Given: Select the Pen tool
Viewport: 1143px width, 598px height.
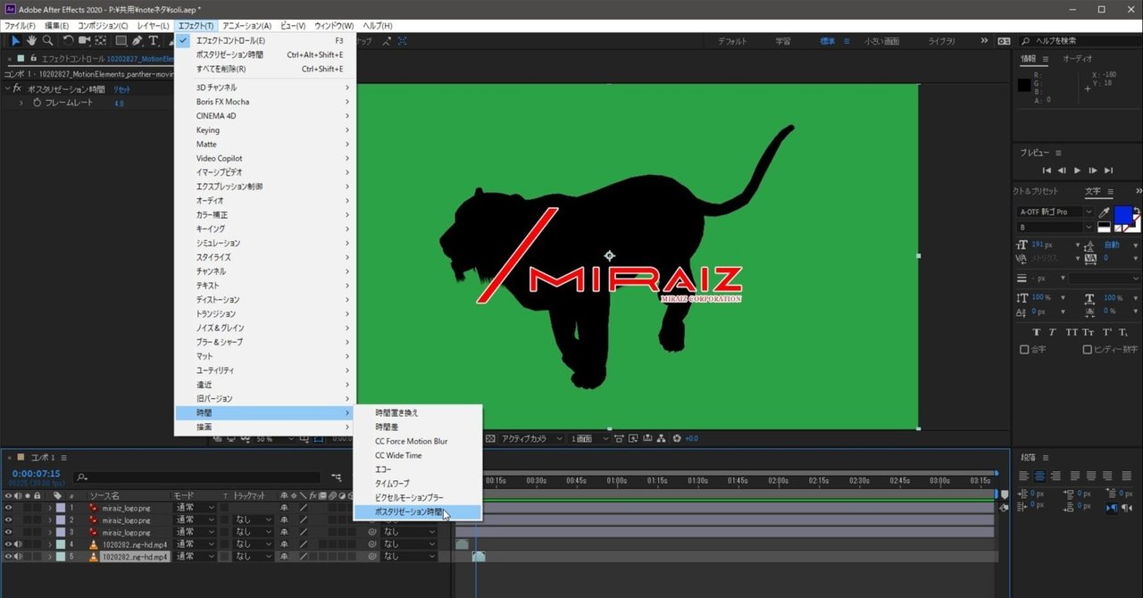Looking at the screenshot, I should (x=138, y=41).
